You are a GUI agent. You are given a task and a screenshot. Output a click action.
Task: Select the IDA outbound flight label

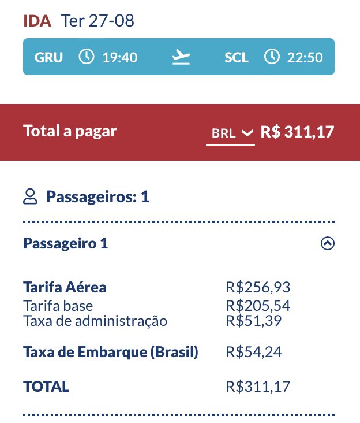[37, 21]
